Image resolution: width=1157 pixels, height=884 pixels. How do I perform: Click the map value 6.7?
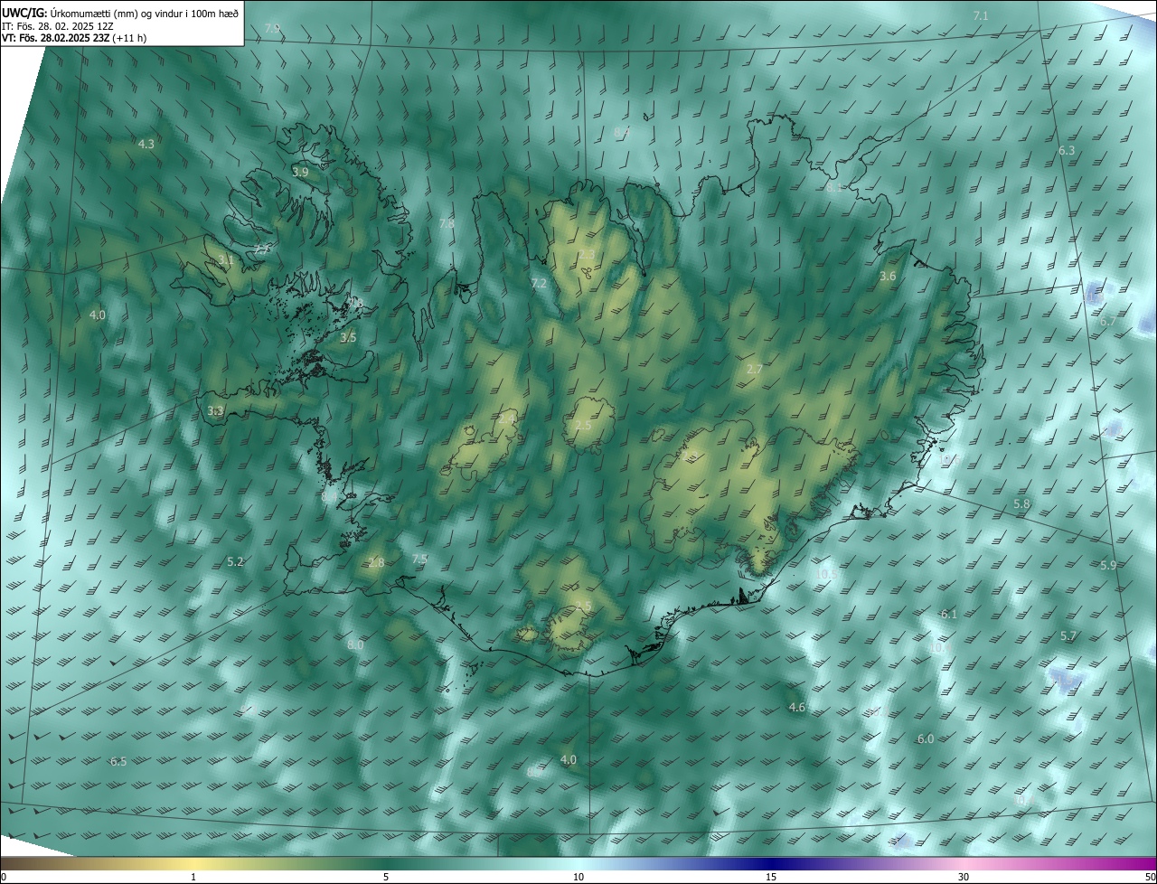click(1108, 322)
